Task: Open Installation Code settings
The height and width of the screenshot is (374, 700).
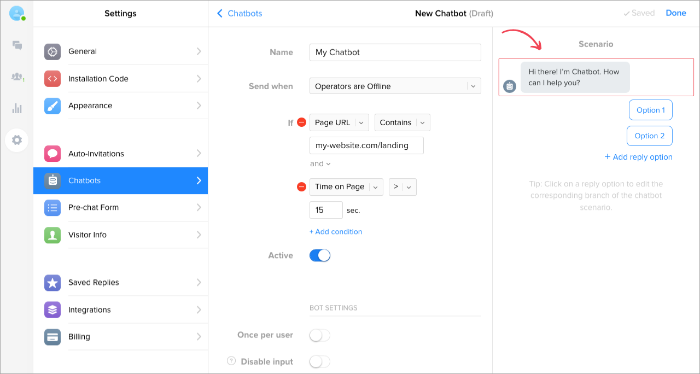Action: (120, 79)
